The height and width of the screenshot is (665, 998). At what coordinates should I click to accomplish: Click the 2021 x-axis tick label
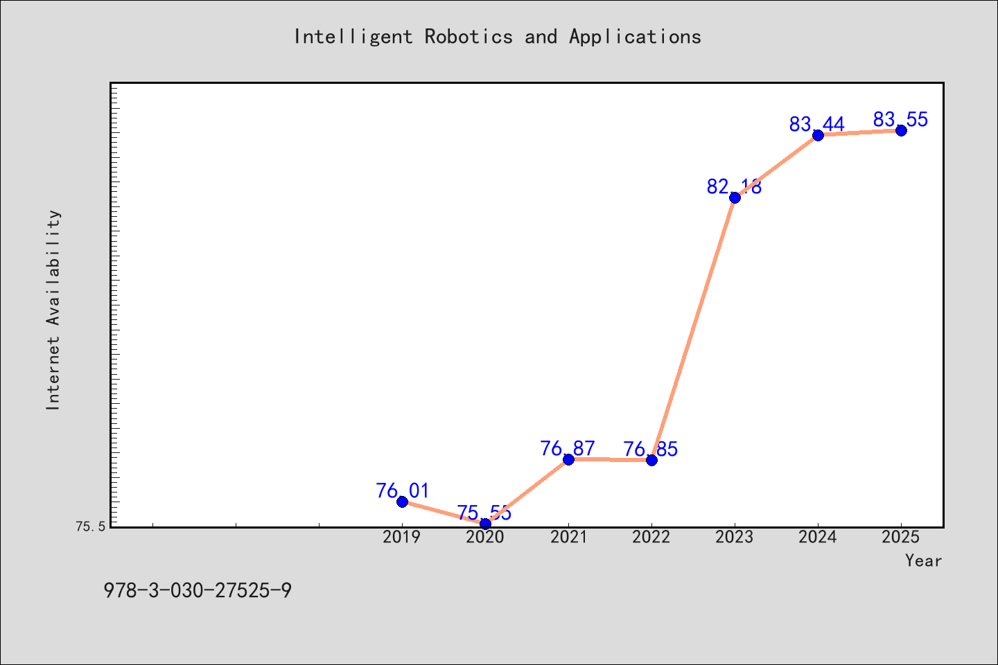click(568, 537)
